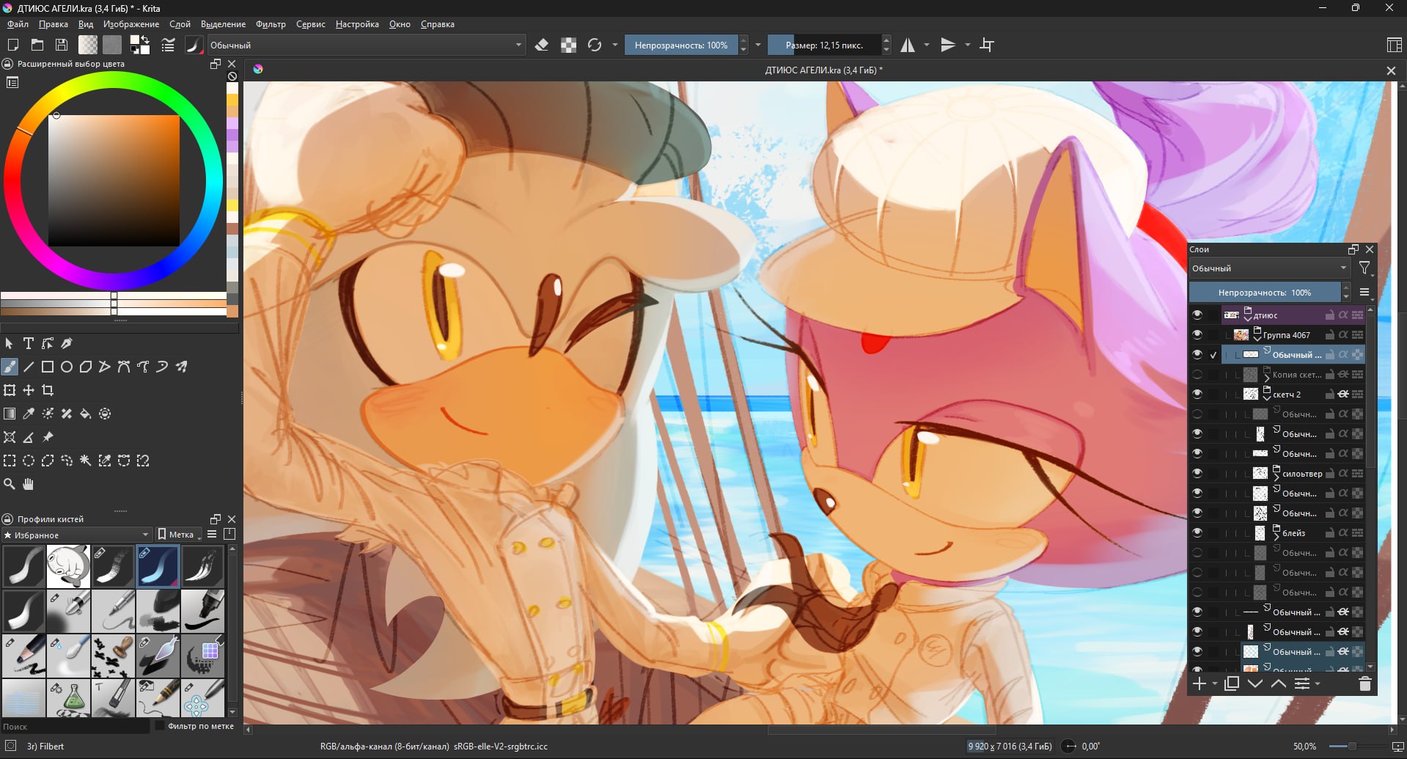
Task: Select the Rectangular Selection tool
Action: (10, 461)
